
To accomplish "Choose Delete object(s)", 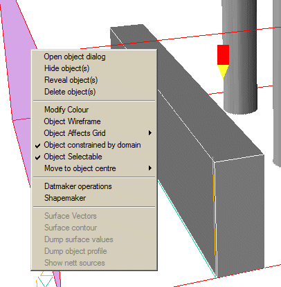I will (94, 92).
